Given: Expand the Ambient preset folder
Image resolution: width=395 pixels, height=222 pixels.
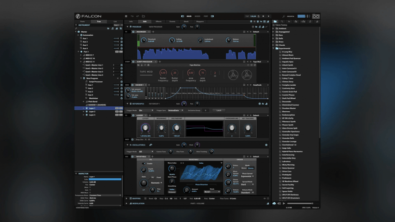Looking at the screenshot, I should [x=274, y=28].
